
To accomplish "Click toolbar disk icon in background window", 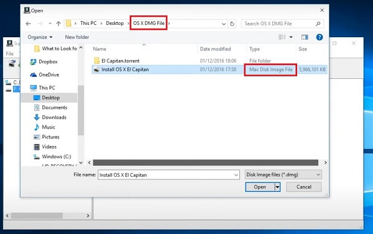I will (12, 64).
